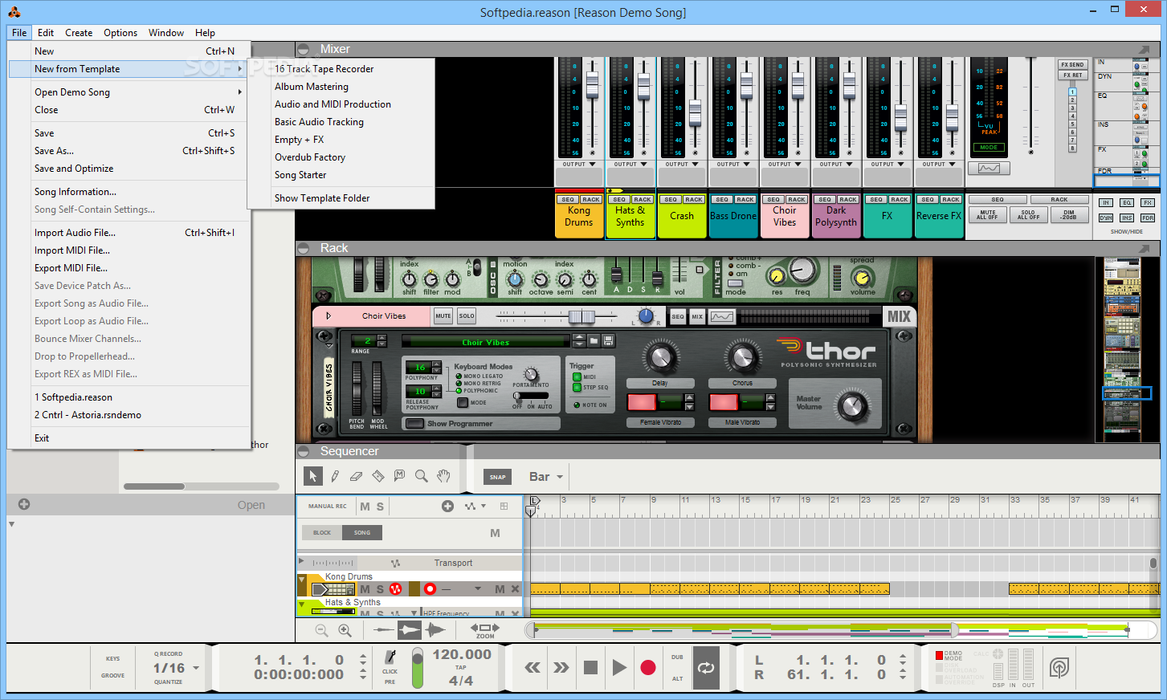Open the first mixer channel OUTPUT dropdown

(579, 164)
